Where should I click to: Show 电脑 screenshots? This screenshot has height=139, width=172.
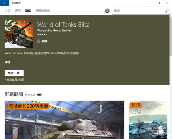click(39, 95)
